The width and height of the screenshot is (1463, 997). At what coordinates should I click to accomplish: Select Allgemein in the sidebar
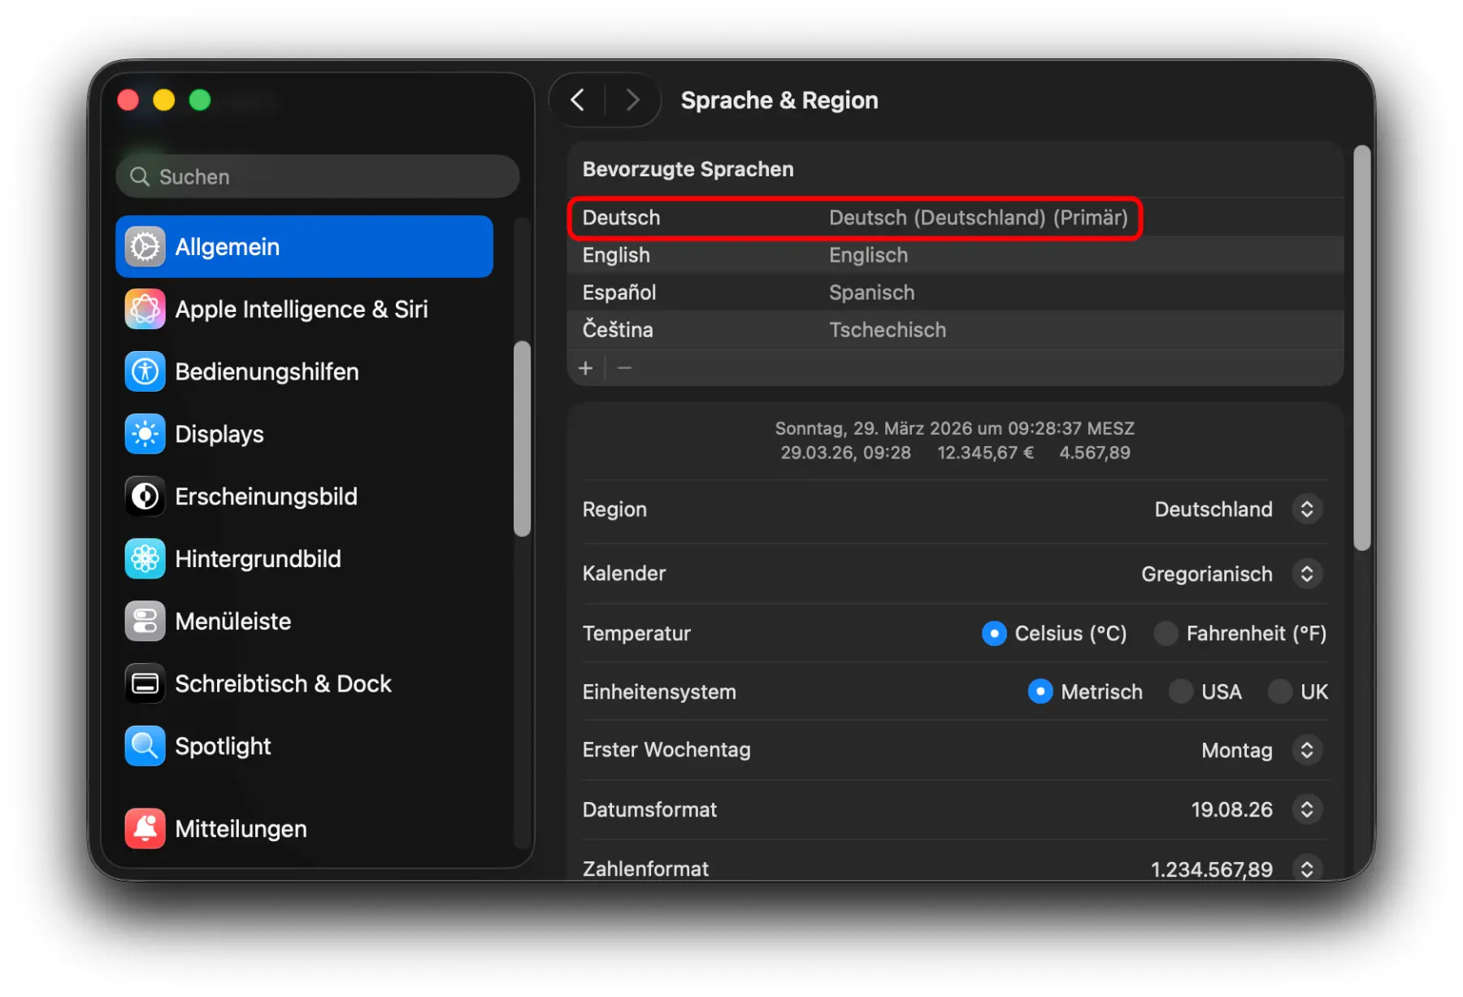coord(304,247)
